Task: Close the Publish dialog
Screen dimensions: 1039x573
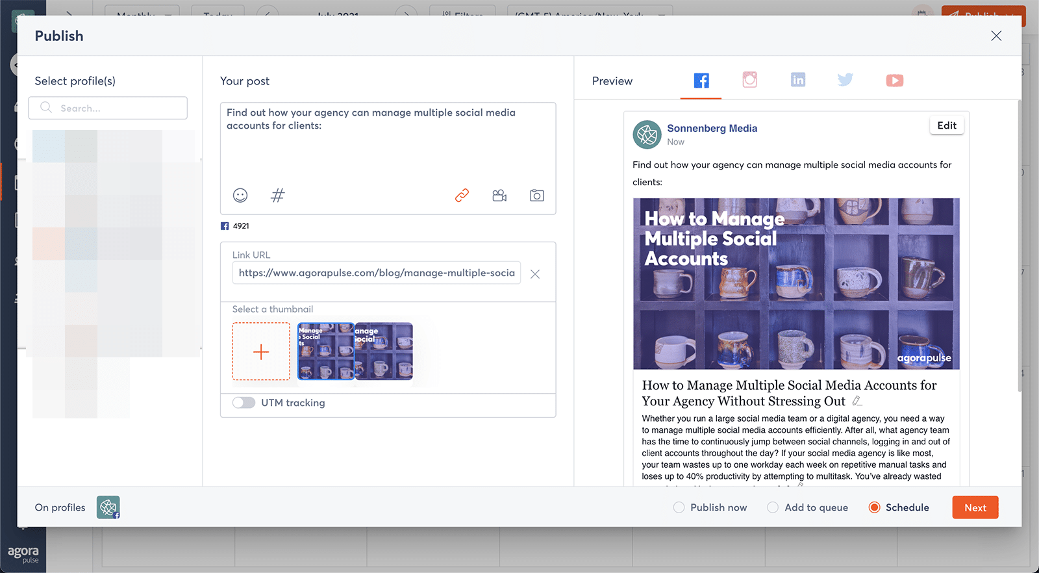Action: [996, 36]
